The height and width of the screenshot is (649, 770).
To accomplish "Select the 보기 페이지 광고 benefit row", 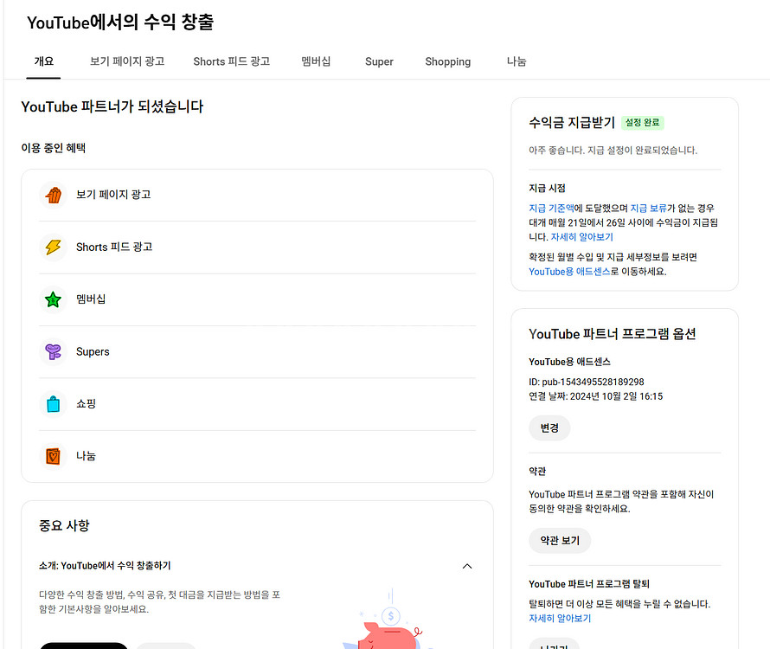I will 257,195.
